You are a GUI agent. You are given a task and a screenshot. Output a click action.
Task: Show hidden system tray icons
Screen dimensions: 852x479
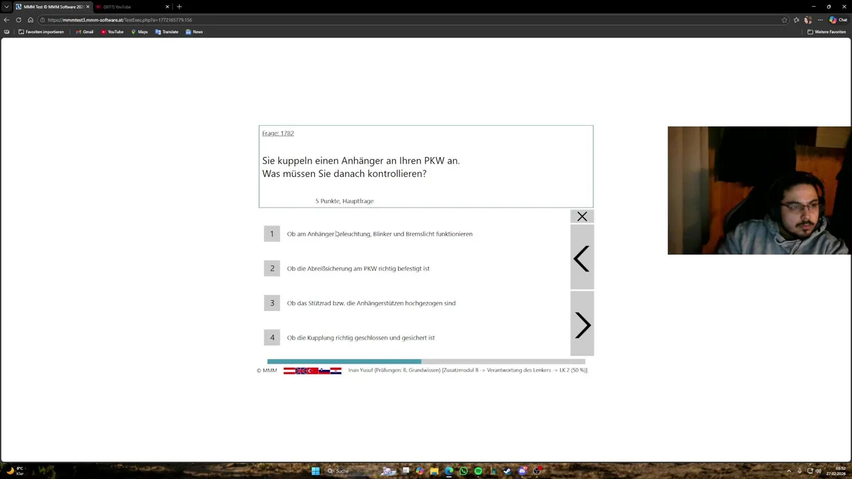789,471
